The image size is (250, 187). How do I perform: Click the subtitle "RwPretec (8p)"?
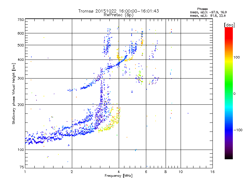[x=118, y=15]
